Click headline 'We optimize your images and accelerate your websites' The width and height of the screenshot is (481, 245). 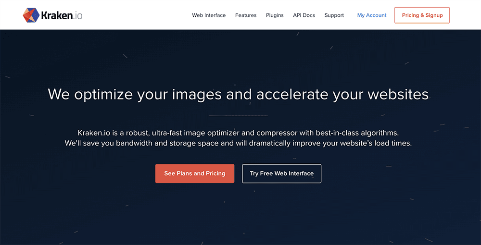coord(238,94)
